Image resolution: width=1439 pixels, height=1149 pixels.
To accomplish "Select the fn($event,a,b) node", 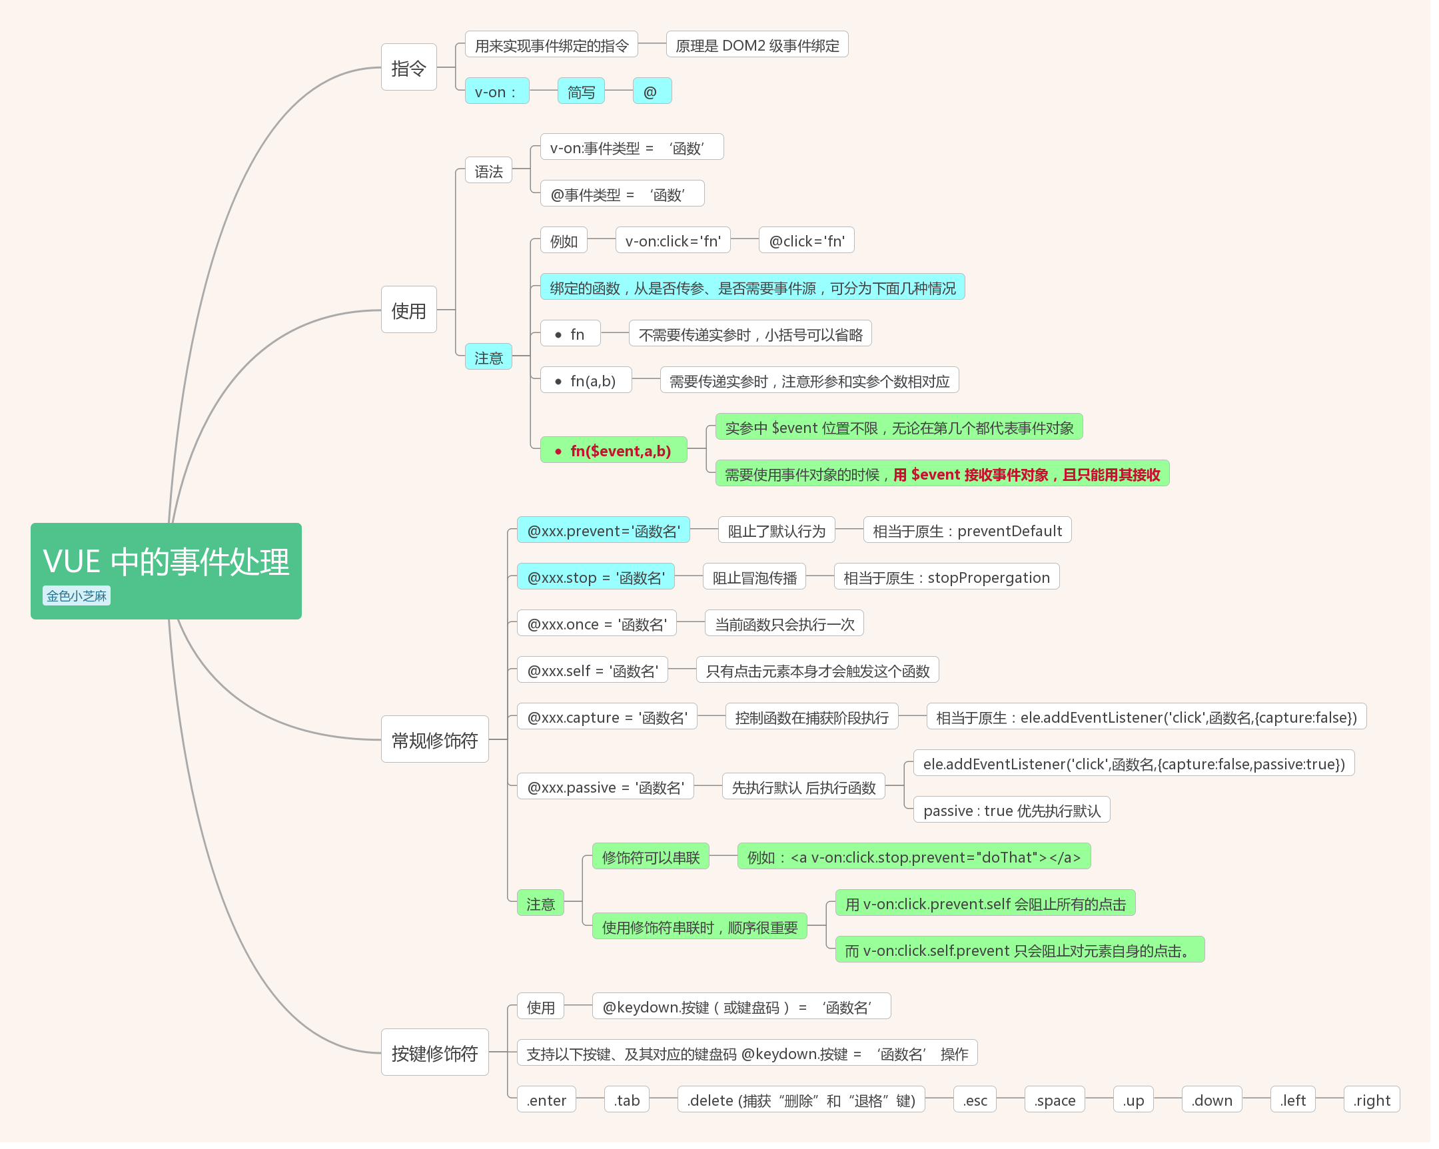I will 614,450.
